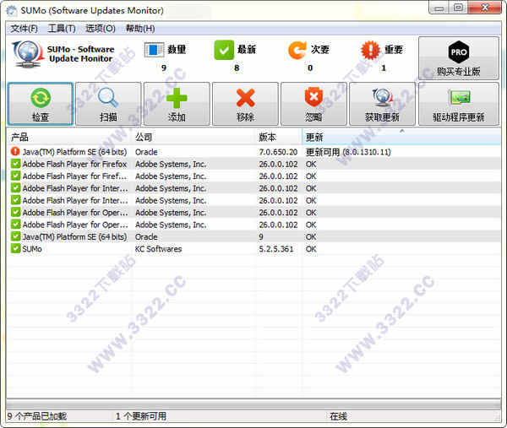This screenshot has height=428, width=507.
Task: Remove selected item with the red X 移除 button
Action: 245,104
